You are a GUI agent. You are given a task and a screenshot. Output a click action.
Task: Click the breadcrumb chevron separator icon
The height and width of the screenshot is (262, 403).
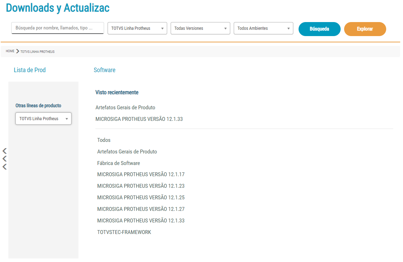click(x=18, y=51)
